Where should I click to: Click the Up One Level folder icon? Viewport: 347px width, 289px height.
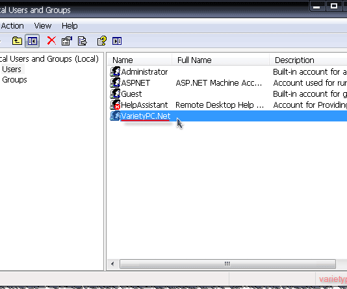[x=17, y=41]
